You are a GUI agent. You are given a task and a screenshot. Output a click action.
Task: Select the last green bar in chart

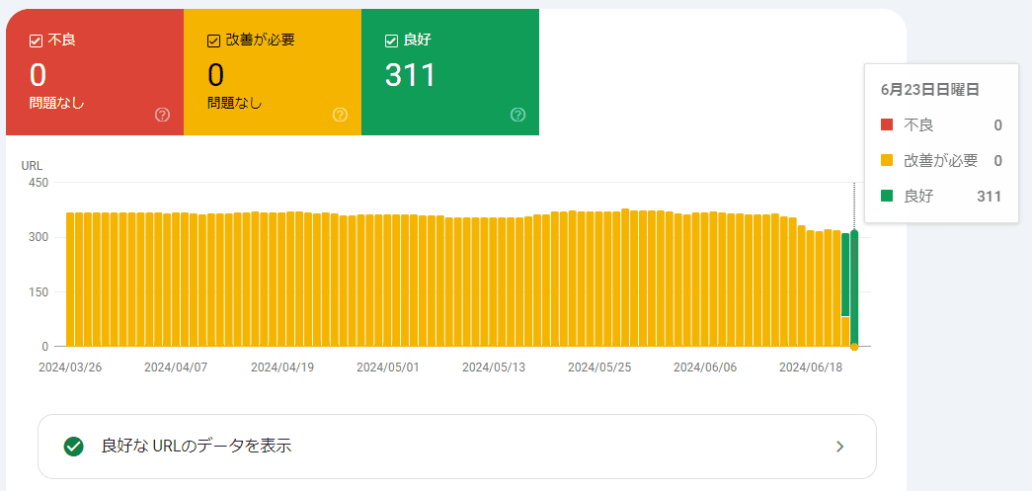[854, 288]
